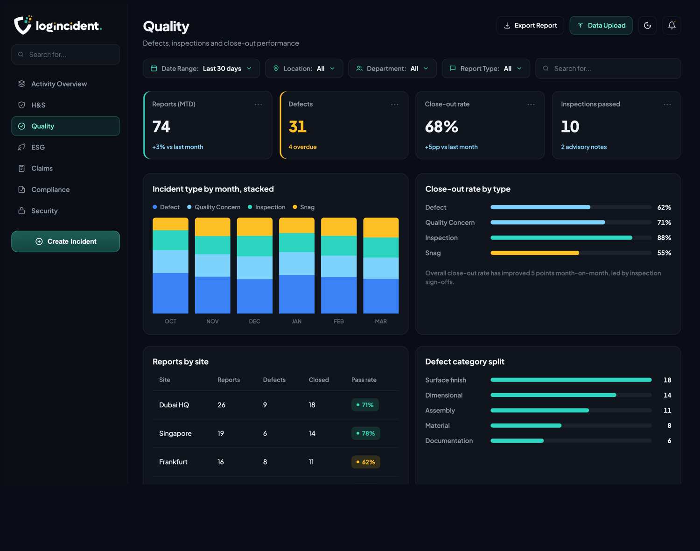
Task: Click the Inspection close-out progress bar
Action: (x=571, y=238)
